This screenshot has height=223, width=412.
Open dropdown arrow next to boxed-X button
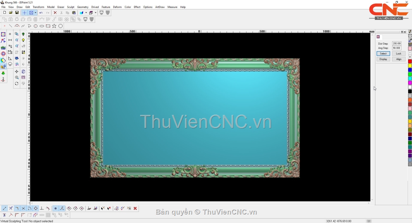tap(35, 13)
